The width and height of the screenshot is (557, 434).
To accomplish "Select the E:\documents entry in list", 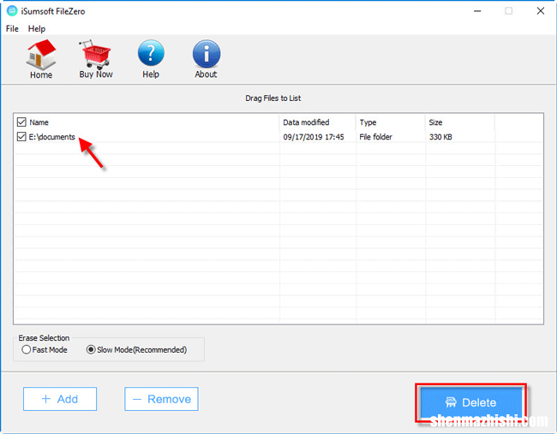I will tap(52, 137).
